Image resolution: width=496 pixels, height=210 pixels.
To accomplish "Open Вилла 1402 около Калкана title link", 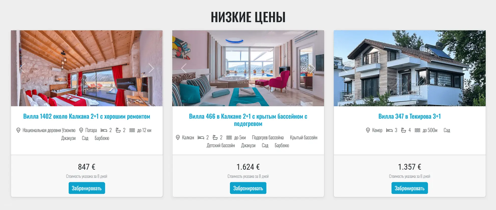I will 87,116.
